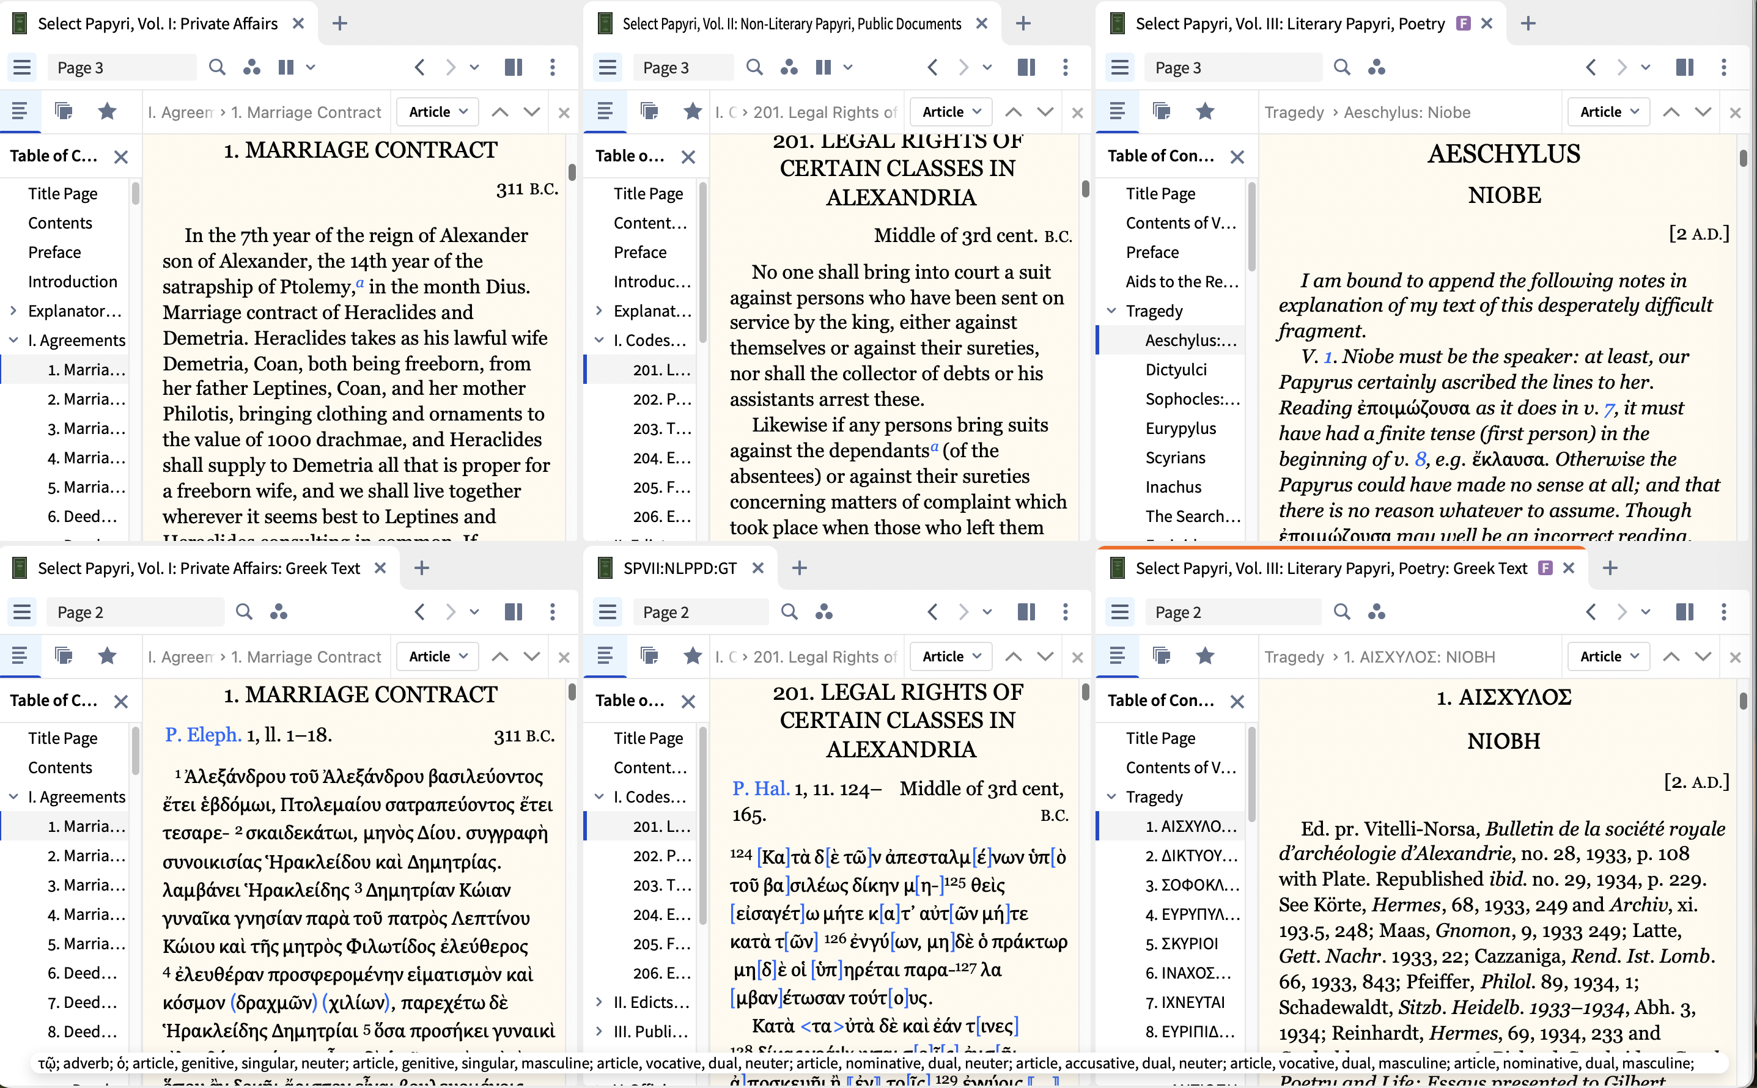This screenshot has height=1088, width=1757.
Task: Click the scrollbar thumb in Aeschylus Niobe text
Action: click(x=1742, y=158)
